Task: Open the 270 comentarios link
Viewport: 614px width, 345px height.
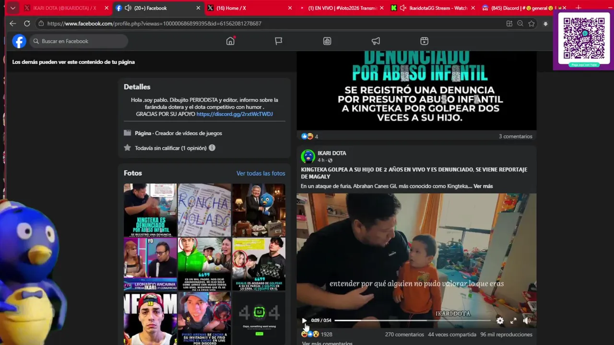Action: [404, 334]
